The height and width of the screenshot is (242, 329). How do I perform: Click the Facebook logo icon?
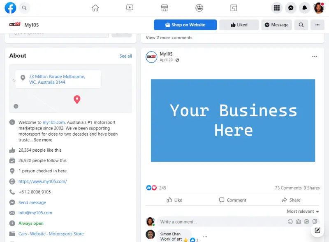tap(10, 8)
